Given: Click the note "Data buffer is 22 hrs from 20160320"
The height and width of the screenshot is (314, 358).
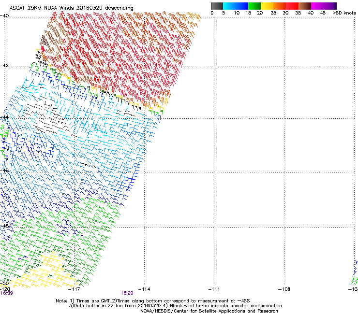Looking at the screenshot, I should point(118,306).
